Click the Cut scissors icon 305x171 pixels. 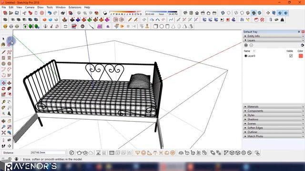pos(24,13)
